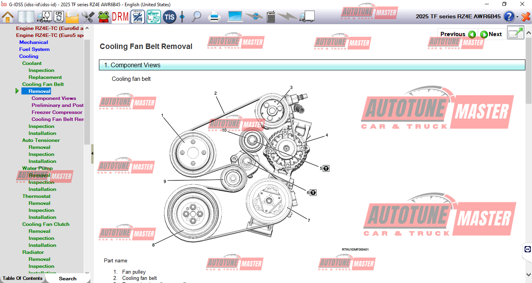This screenshot has width=532, height=283.
Task: Go to the Next page
Action: coord(491,34)
